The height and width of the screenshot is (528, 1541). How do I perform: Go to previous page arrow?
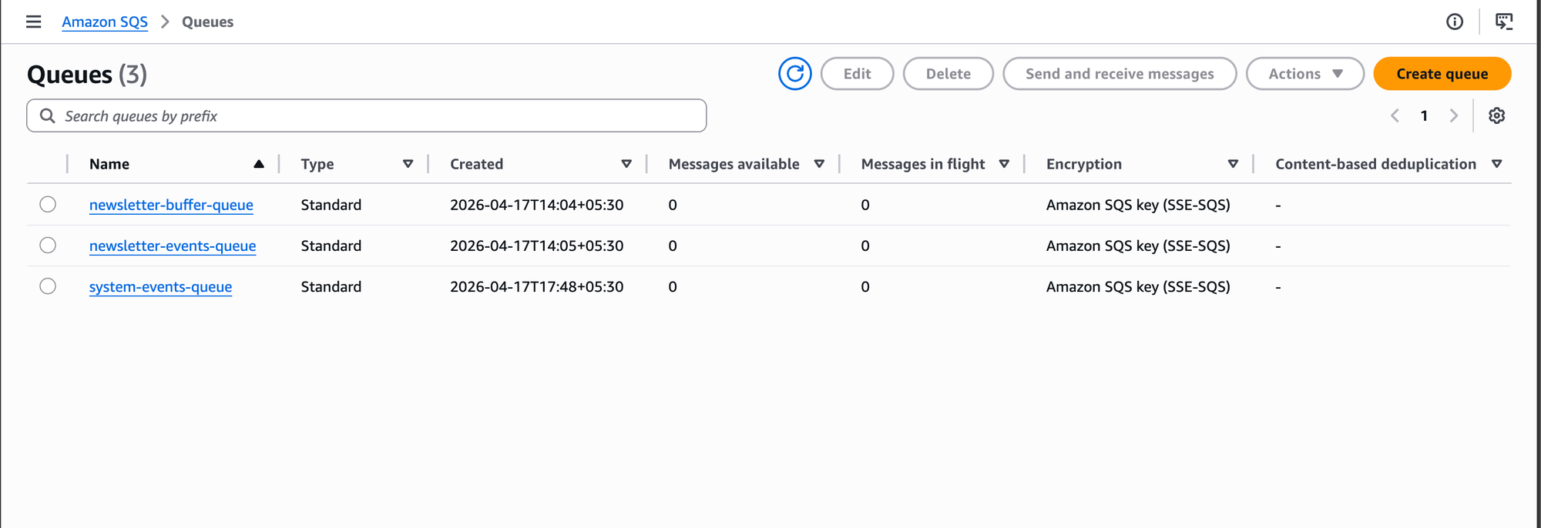click(1395, 115)
